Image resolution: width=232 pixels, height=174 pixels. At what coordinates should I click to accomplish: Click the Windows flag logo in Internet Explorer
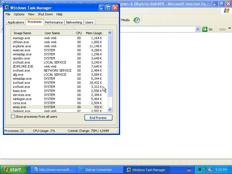tap(226, 11)
